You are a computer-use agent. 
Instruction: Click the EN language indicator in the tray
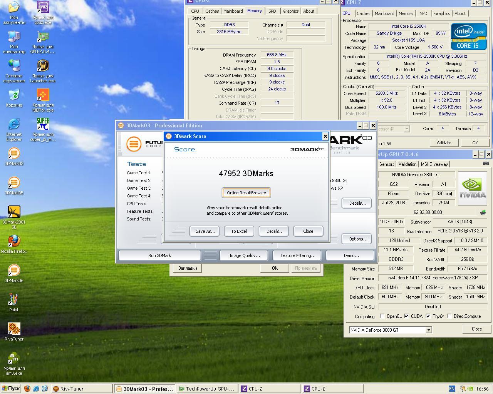[452, 389]
